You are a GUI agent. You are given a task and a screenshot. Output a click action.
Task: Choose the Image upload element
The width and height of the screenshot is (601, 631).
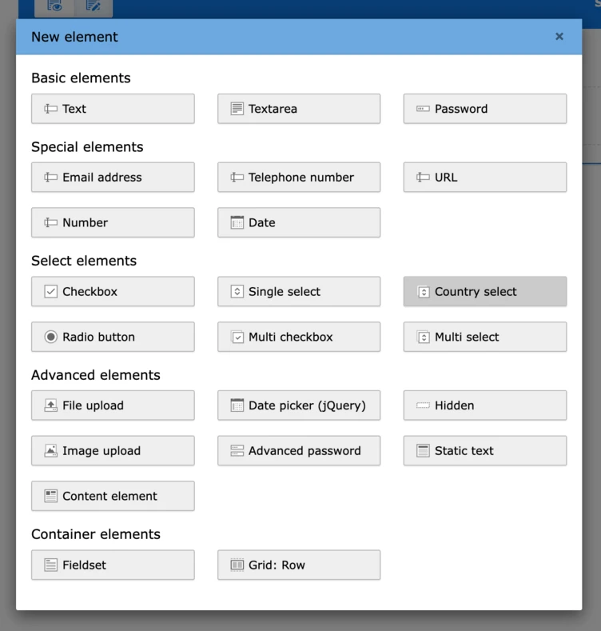tap(113, 451)
